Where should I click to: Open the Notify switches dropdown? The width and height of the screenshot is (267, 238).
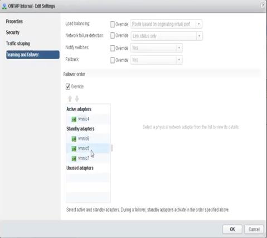tap(157, 48)
